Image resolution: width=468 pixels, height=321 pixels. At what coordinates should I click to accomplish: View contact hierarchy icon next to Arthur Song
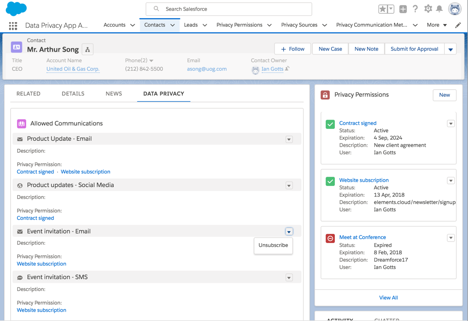point(88,49)
